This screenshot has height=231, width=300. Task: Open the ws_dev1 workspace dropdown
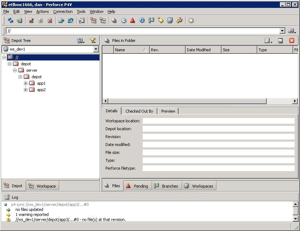point(96,49)
